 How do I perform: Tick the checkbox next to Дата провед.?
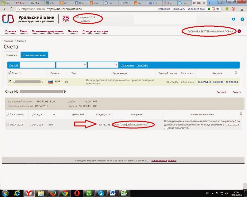click(x=7, y=114)
